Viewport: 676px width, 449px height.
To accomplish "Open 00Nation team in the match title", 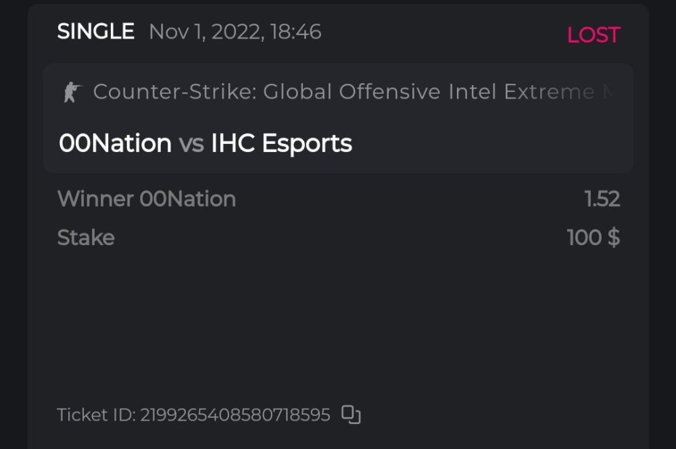I will coord(115,143).
